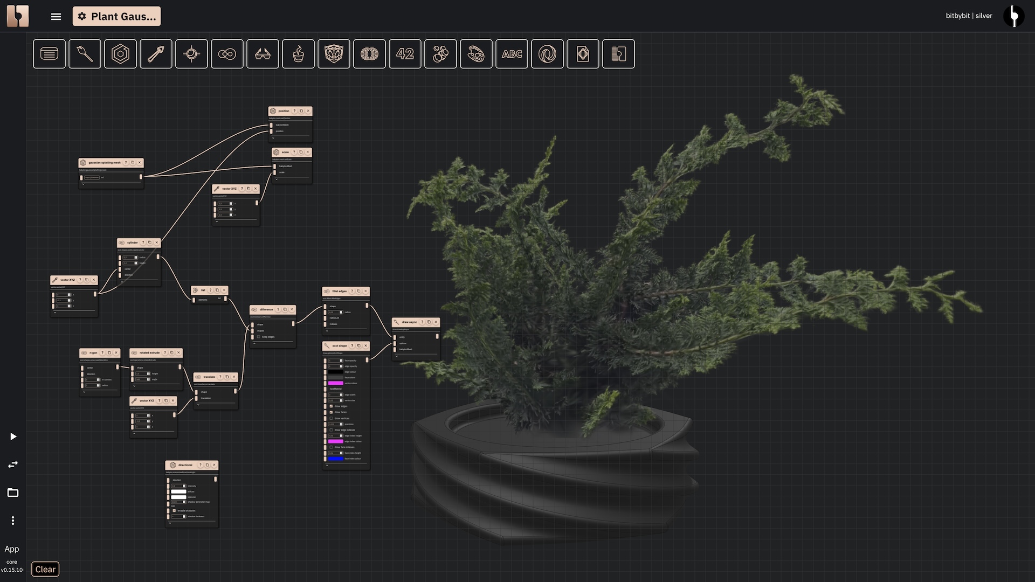Select the crosshair target toolbar icon
Screen dimensions: 1035x582
tap(191, 54)
